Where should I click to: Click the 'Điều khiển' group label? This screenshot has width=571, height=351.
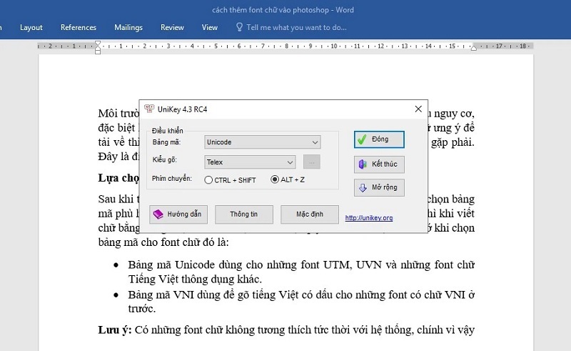[x=168, y=131]
